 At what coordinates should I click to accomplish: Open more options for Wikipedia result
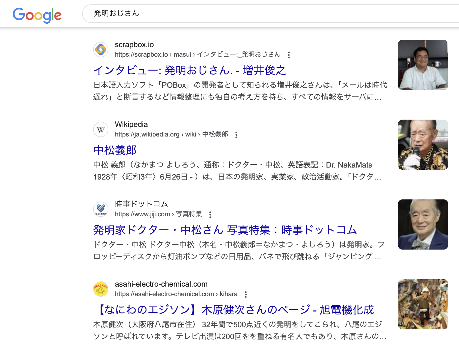point(236,135)
